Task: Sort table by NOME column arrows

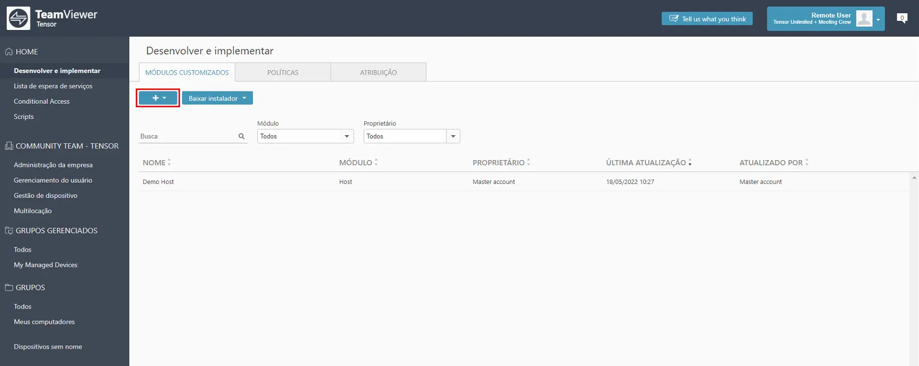Action: pos(169,162)
